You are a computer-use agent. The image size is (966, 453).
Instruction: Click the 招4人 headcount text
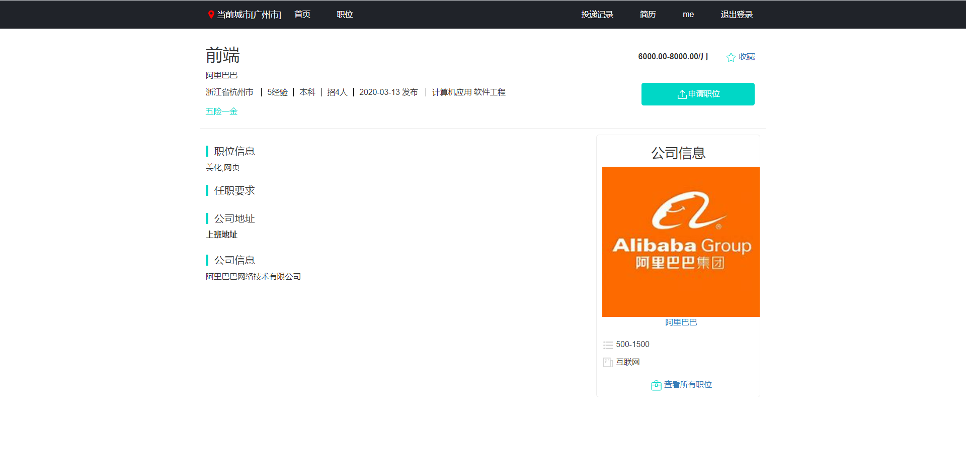click(337, 92)
